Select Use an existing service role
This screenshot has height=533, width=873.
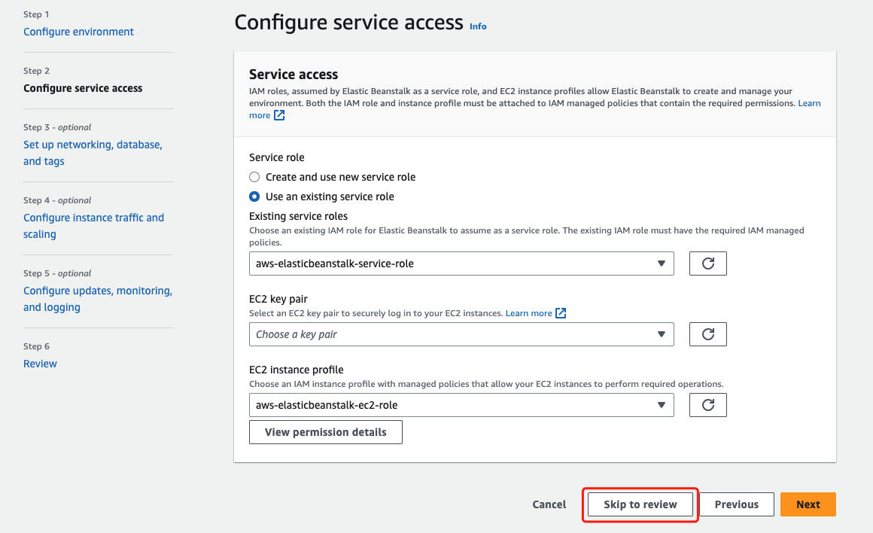point(255,196)
